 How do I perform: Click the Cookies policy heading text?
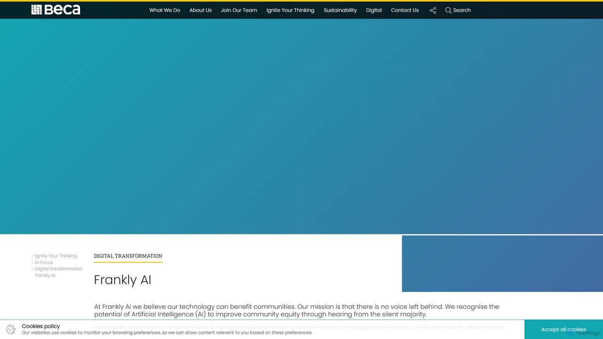[x=41, y=326]
